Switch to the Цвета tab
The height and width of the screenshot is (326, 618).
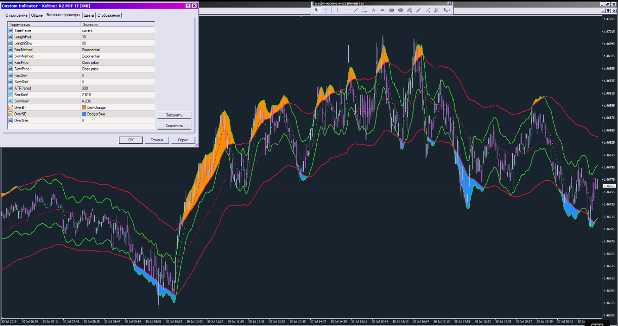click(89, 15)
